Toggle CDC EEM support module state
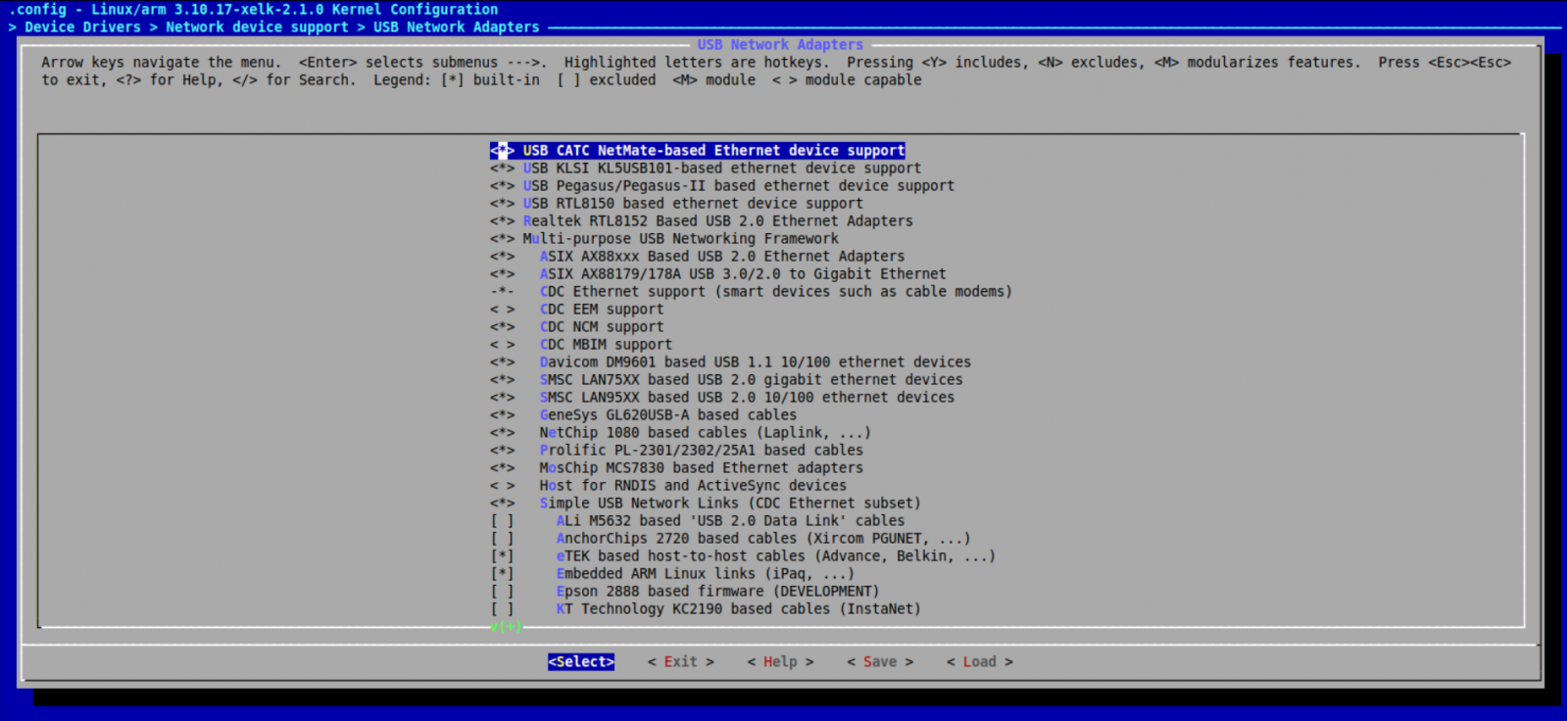The image size is (1567, 721). (x=502, y=310)
